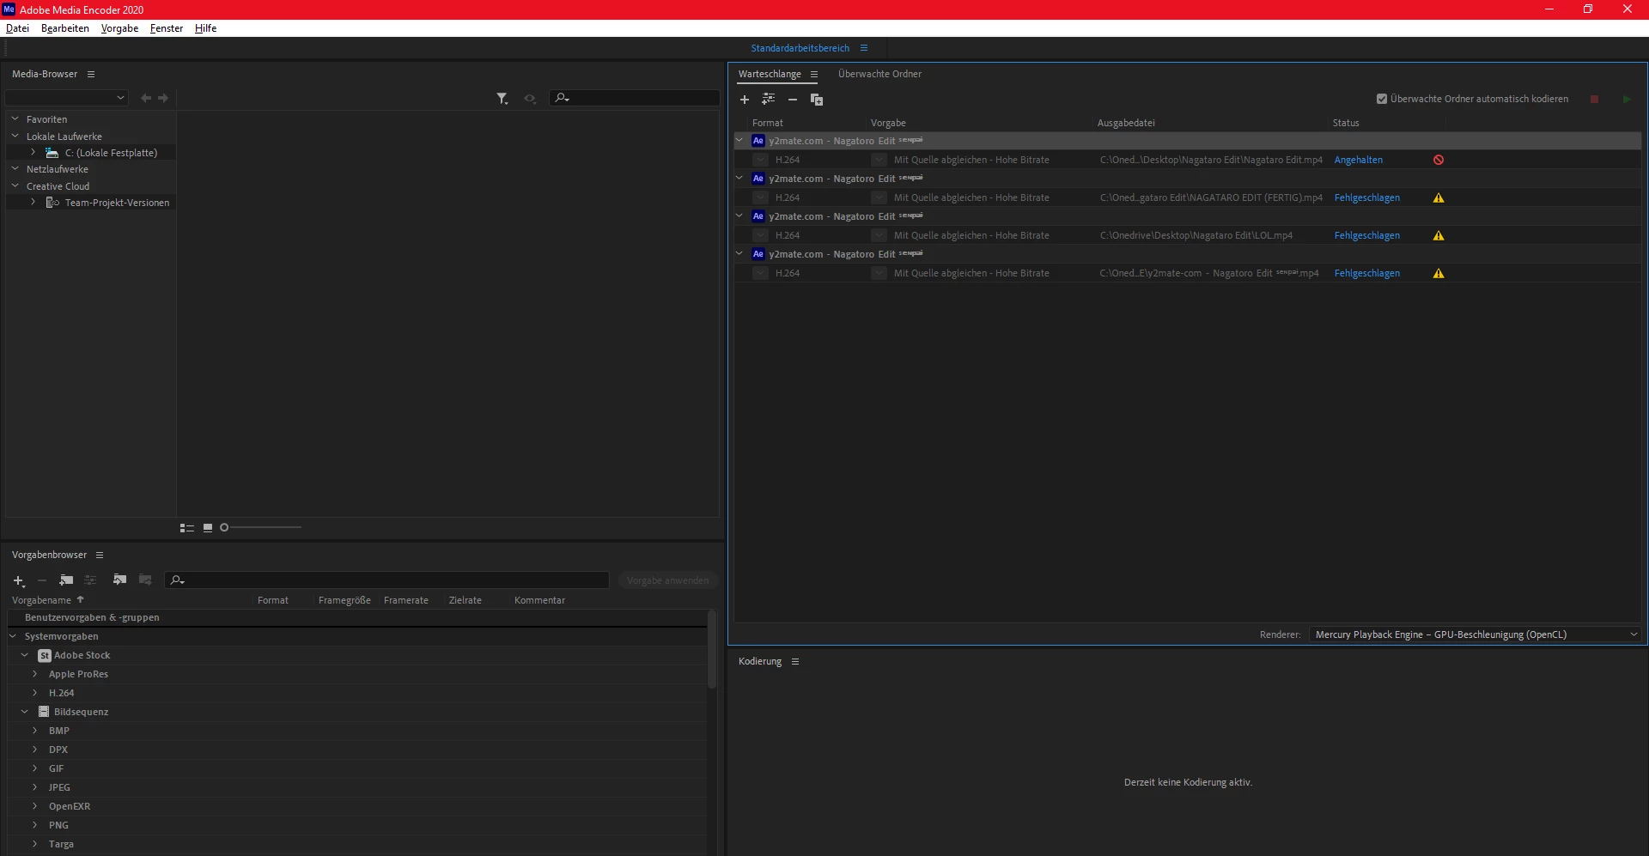Click the Vorgabe anwenden button
The height and width of the screenshot is (856, 1649).
point(667,581)
